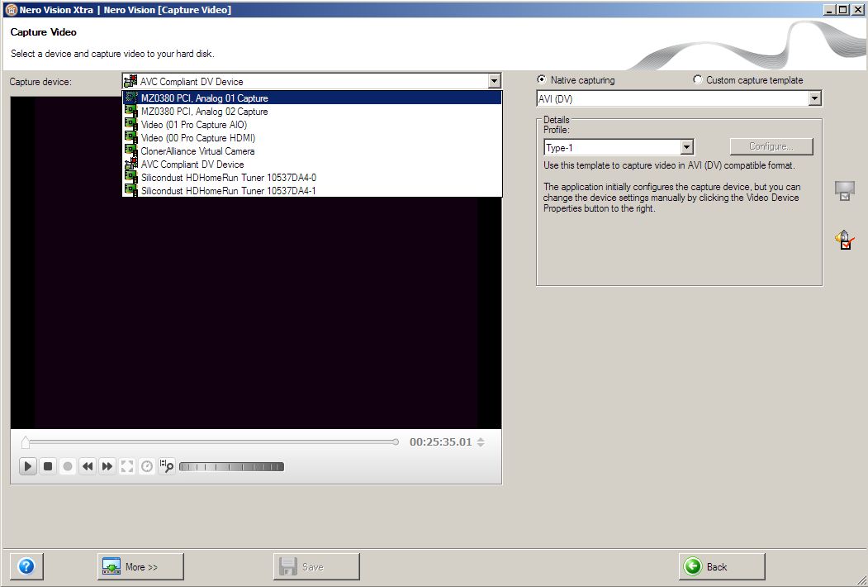Image resolution: width=868 pixels, height=587 pixels.
Task: Click the 00:25:35.01 timecode field
Action: point(441,441)
